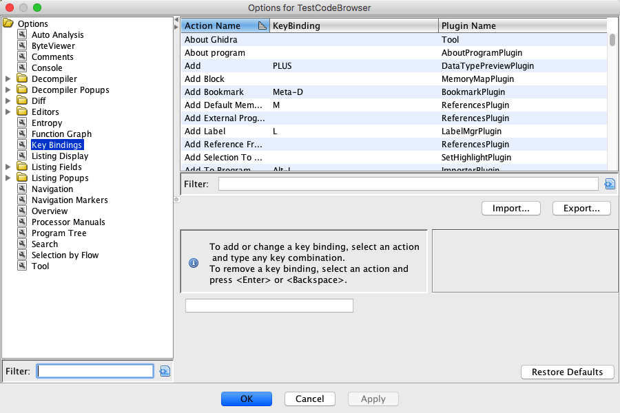Click the Restore Defaults button
The width and height of the screenshot is (620, 413).
(567, 372)
